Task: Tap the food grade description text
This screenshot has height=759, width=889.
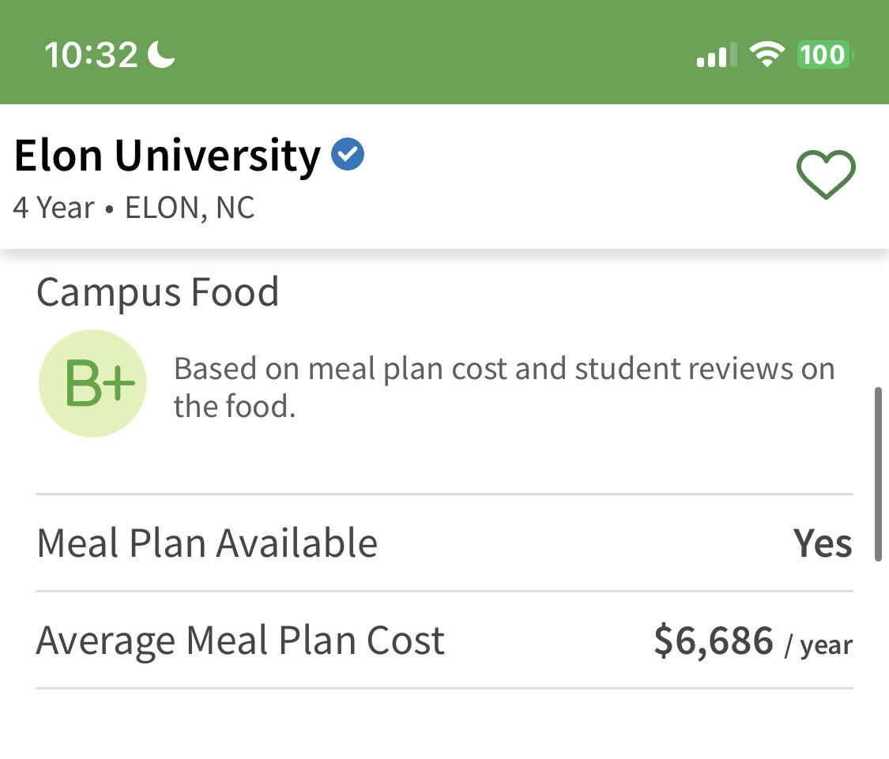Action: (504, 387)
